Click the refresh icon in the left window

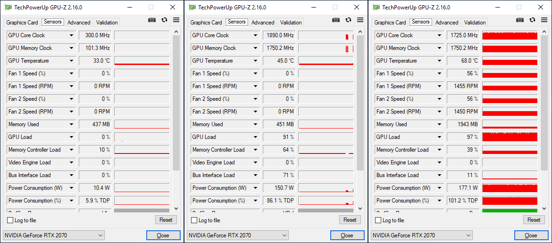click(x=164, y=20)
